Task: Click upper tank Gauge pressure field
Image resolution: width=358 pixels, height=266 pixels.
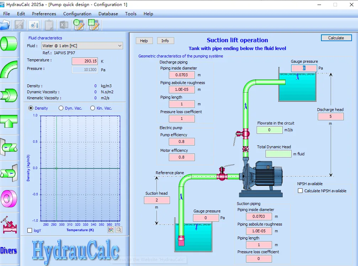Action: 304,68
